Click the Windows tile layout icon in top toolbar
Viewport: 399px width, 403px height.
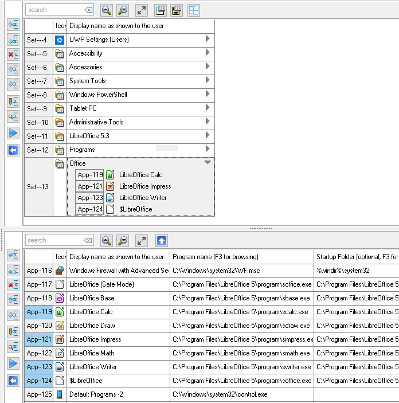(194, 10)
